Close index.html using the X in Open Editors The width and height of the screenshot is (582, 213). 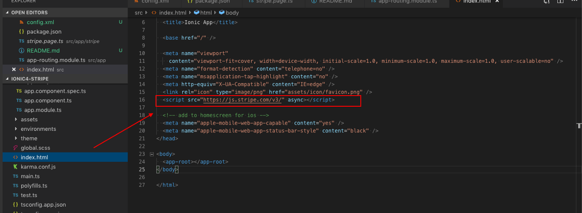click(x=14, y=70)
